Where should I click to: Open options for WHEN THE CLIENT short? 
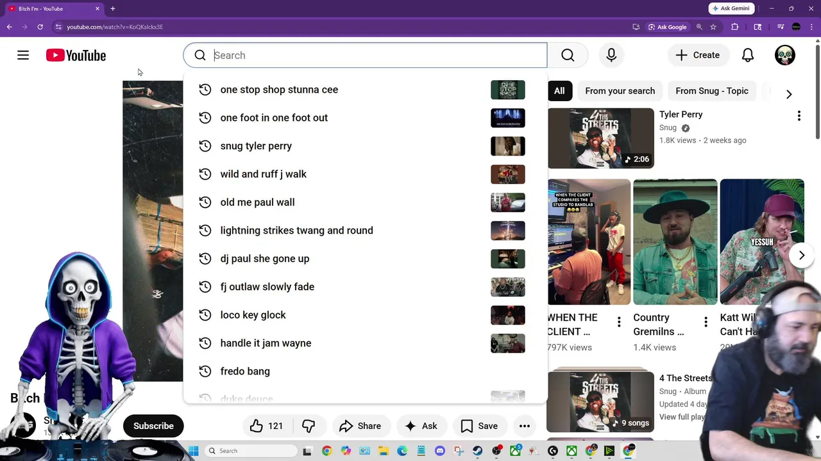[x=619, y=322]
